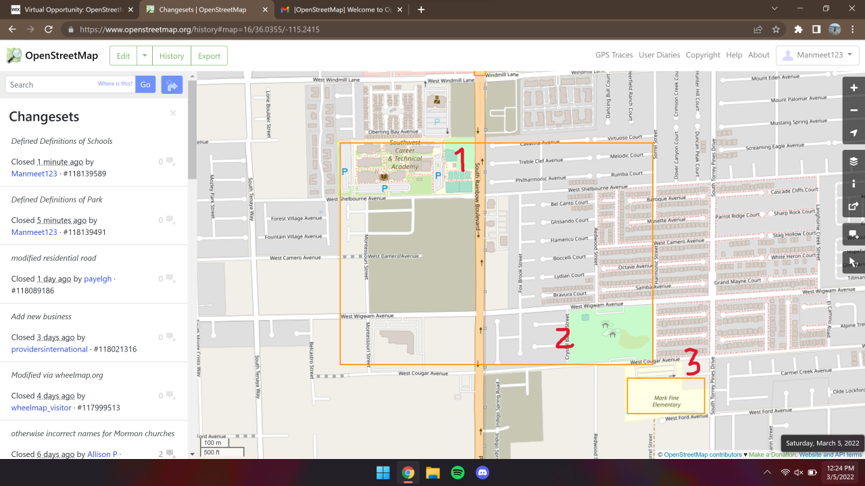Toggle the Chrome side panel

[x=816, y=30]
